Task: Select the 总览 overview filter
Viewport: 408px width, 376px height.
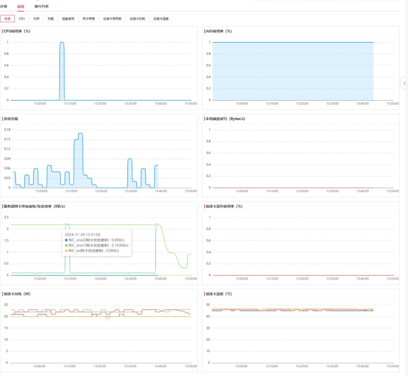Action: point(7,19)
